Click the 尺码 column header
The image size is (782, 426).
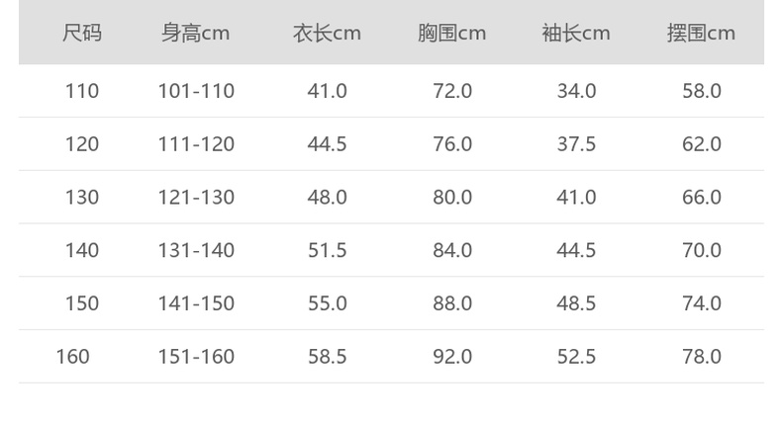pyautogui.click(x=82, y=34)
